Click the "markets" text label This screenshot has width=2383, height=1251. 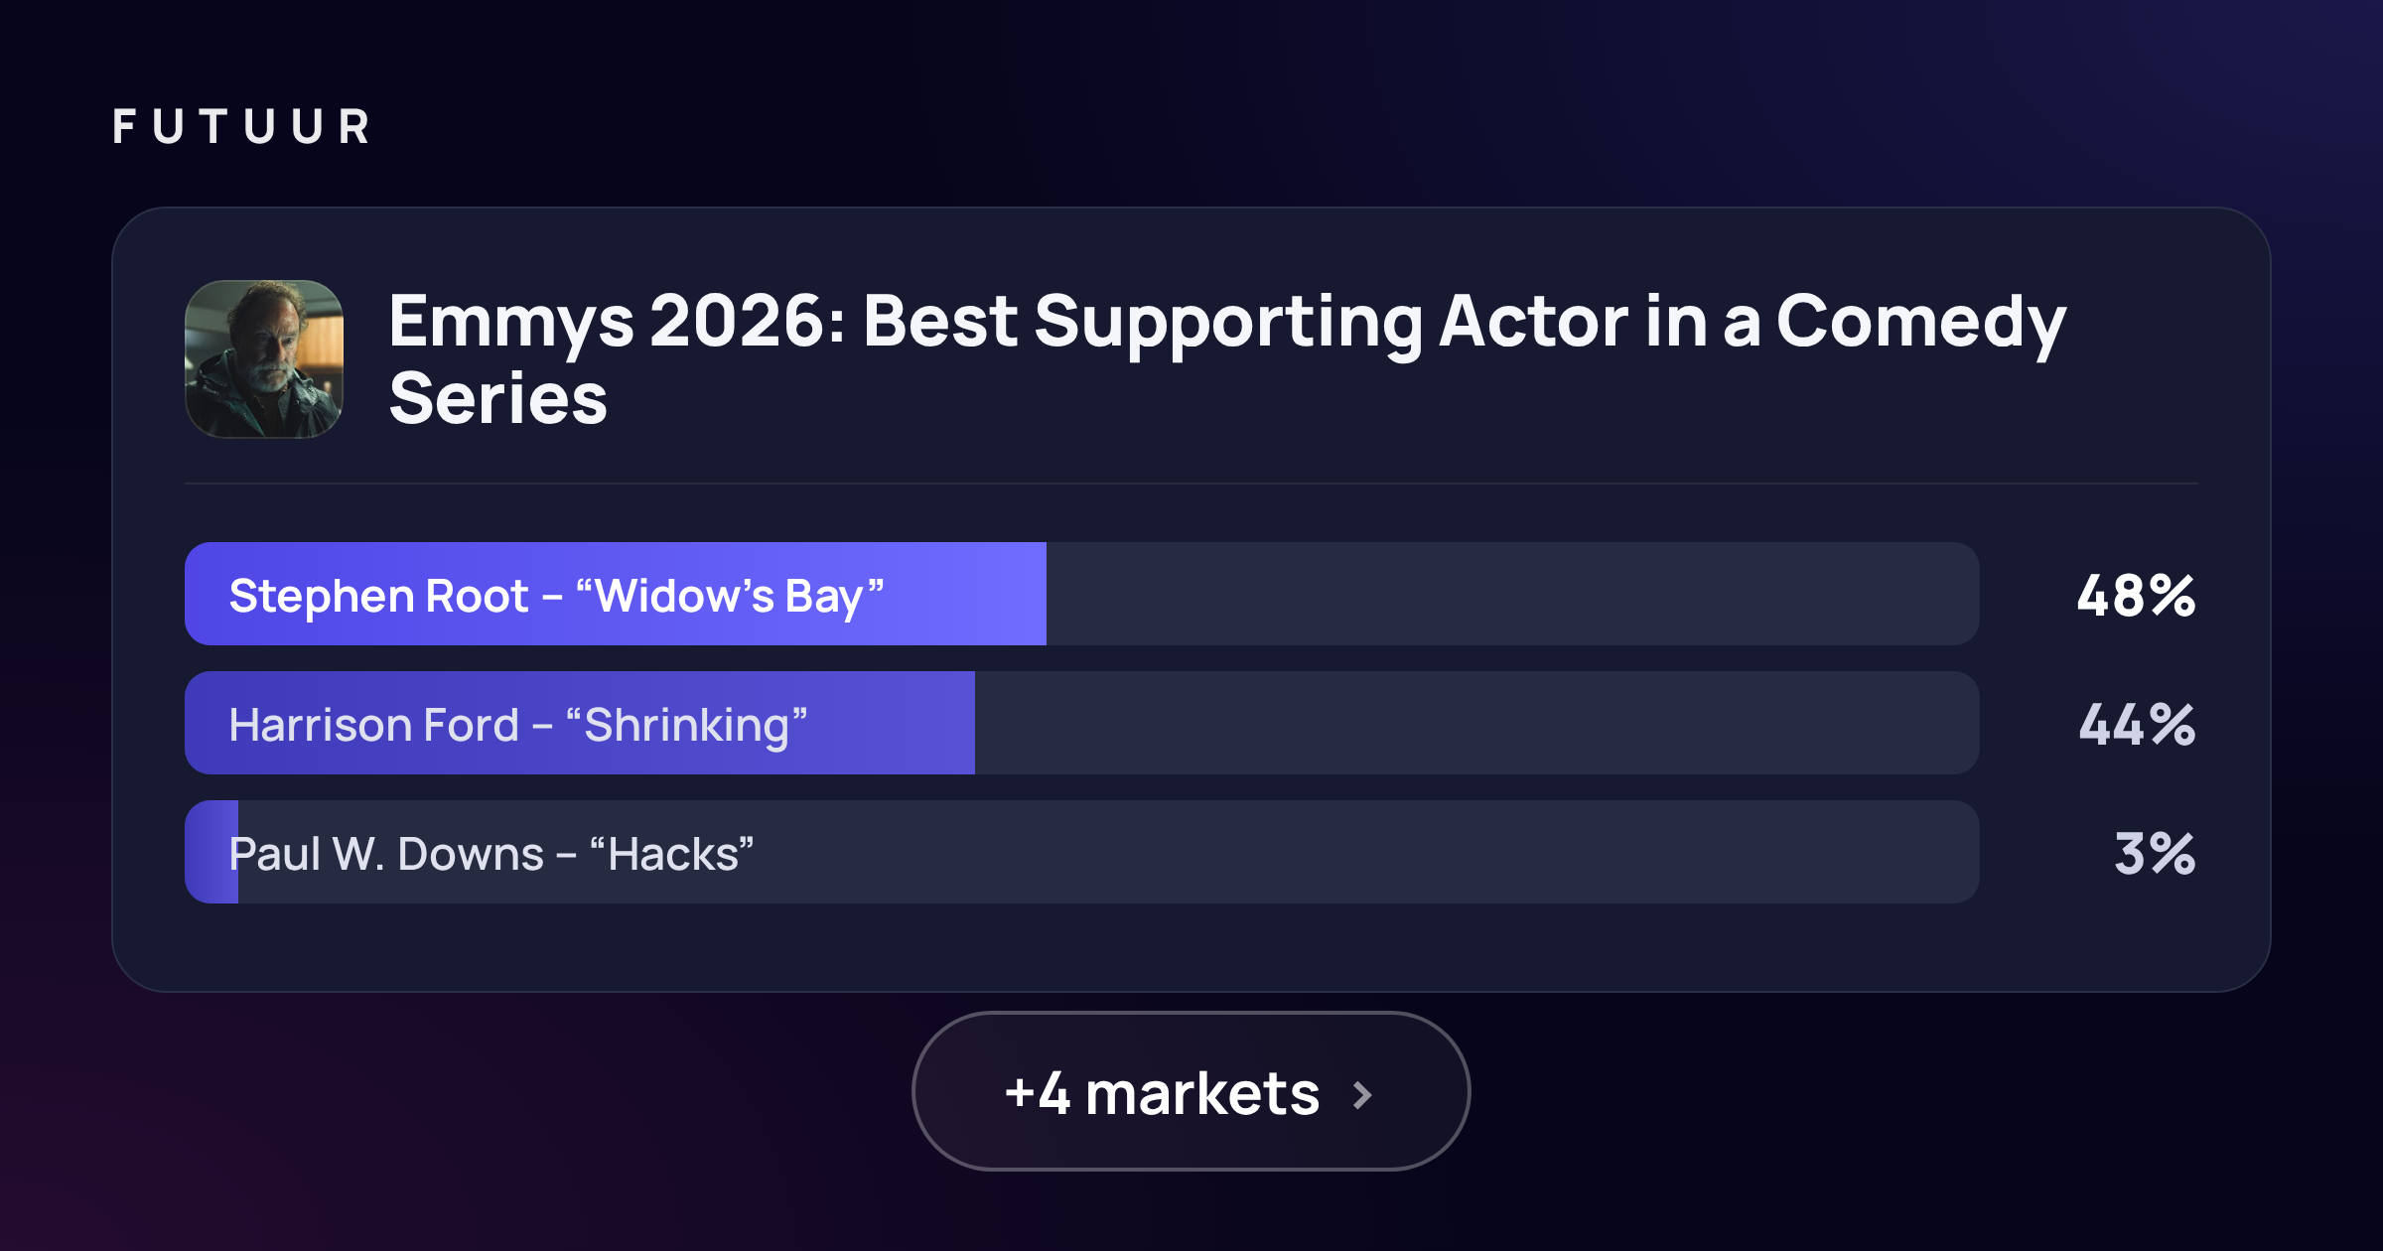[1202, 1094]
